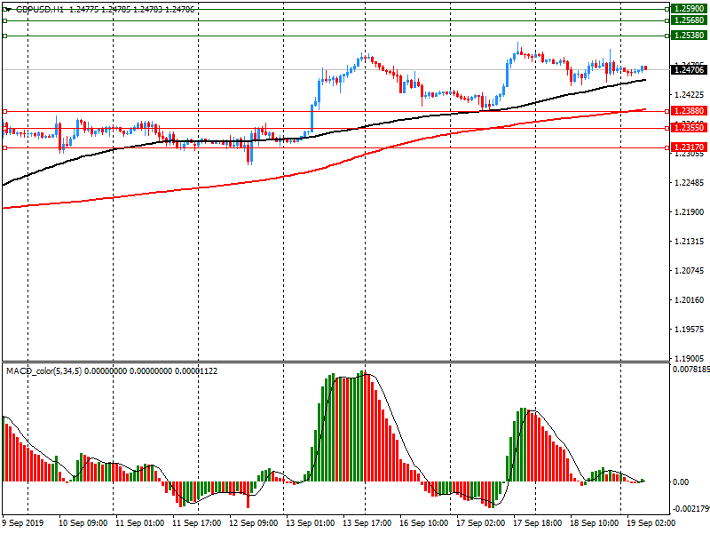Viewport: 710px width, 533px height.
Task: Click the 0.0078185 value on MACD axis
Action: (x=691, y=370)
